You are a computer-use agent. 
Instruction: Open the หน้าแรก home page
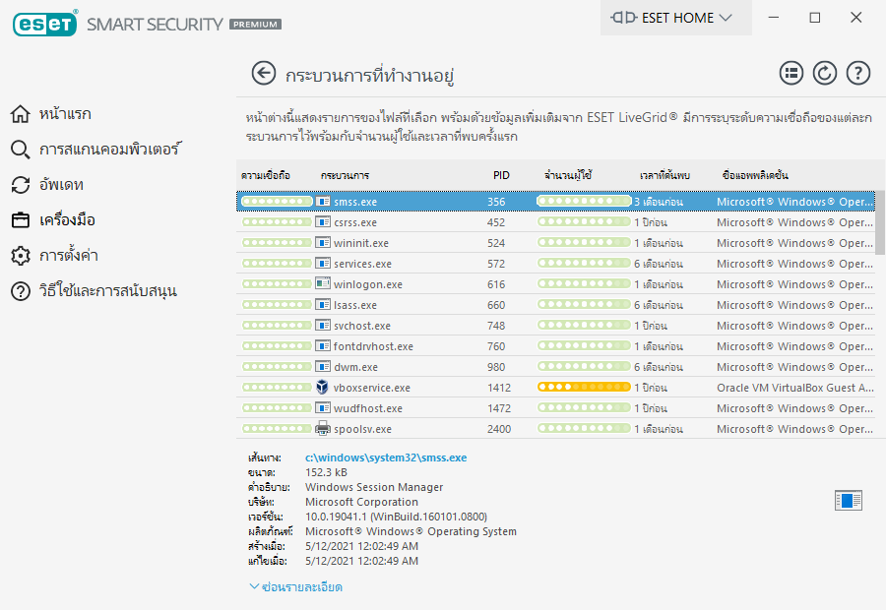click(x=65, y=114)
